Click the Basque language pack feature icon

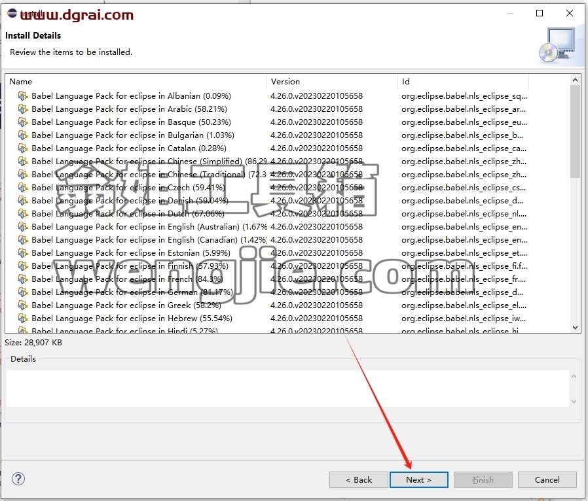(x=23, y=122)
